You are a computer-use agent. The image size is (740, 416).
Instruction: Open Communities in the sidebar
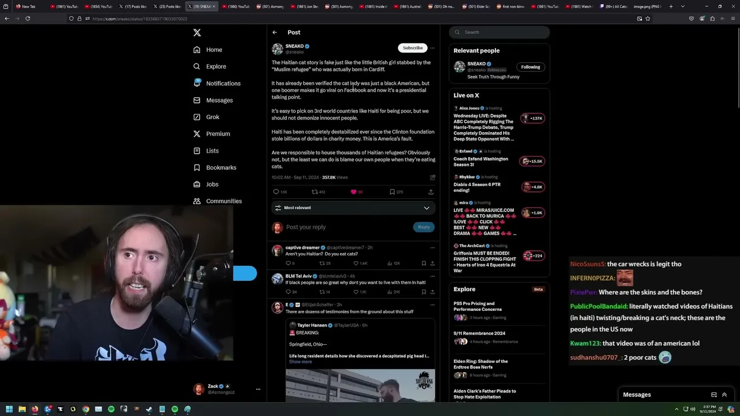click(217, 201)
